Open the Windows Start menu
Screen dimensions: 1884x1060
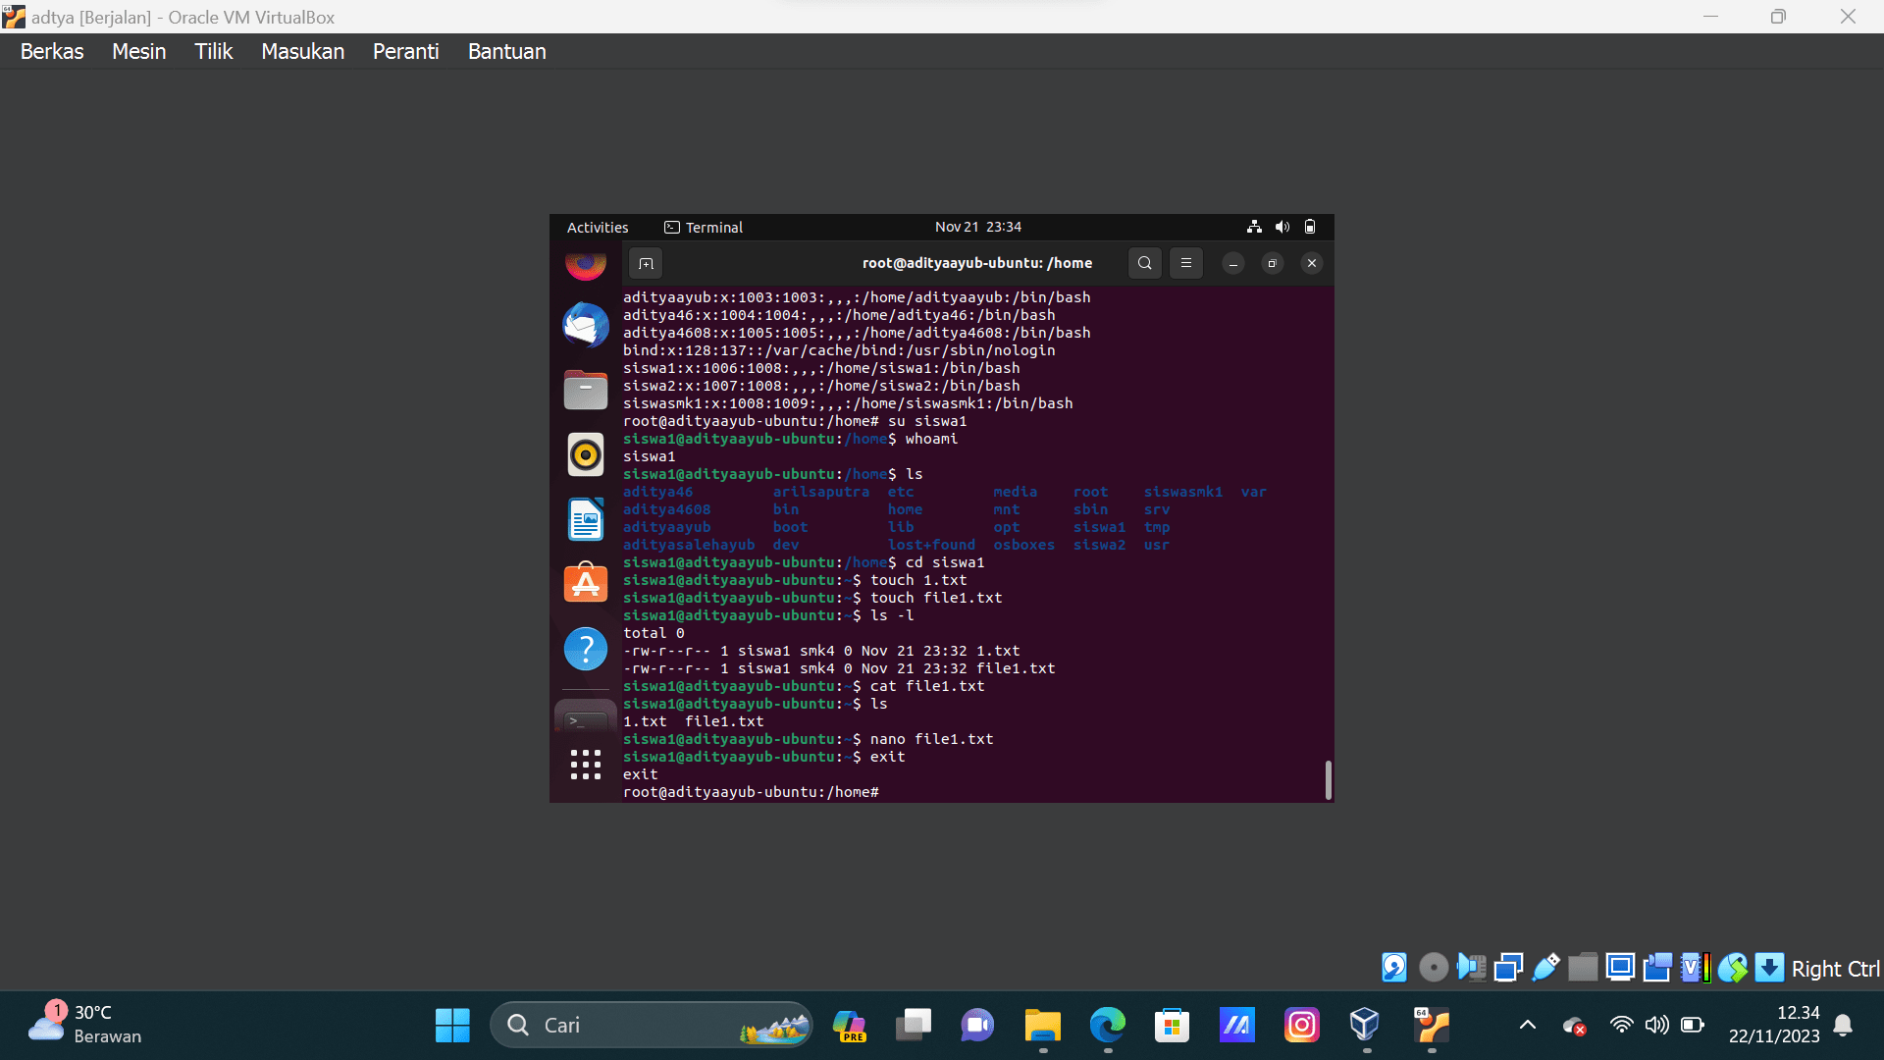pyautogui.click(x=452, y=1026)
